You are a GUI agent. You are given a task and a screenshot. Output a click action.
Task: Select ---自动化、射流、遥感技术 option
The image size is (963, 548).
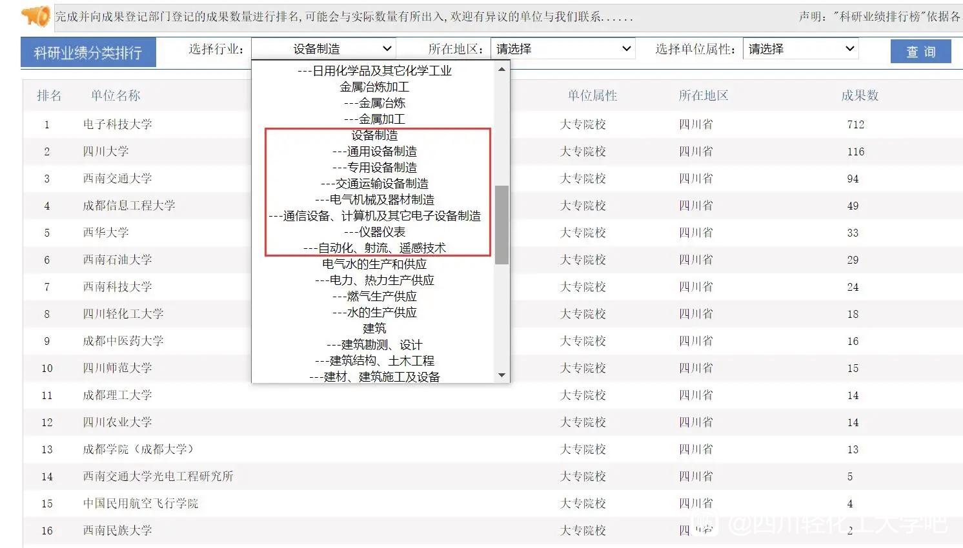pos(374,248)
